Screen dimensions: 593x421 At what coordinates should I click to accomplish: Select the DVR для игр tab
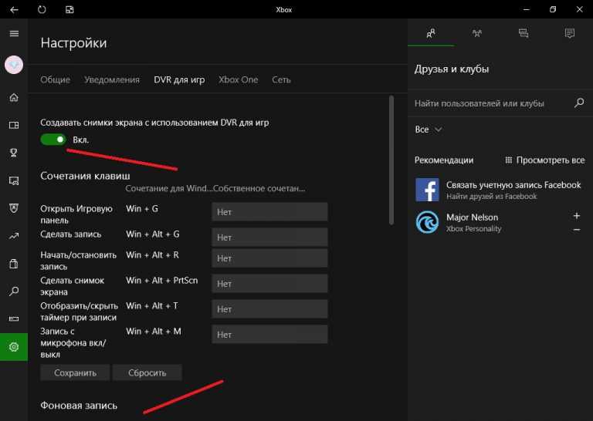pos(179,79)
